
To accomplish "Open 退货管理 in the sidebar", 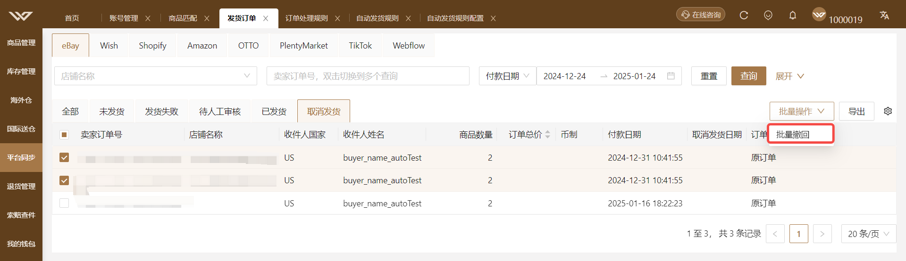I will 21,187.
